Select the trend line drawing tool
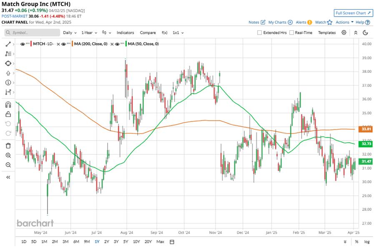This screenshot has height=247, width=376. [x=8, y=44]
